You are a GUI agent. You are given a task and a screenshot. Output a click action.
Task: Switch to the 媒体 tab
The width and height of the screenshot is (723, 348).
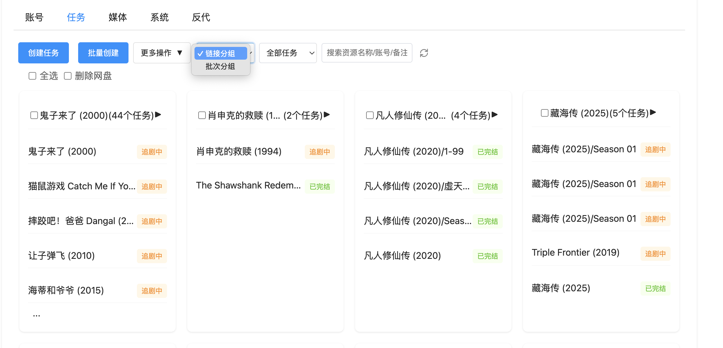pos(118,17)
